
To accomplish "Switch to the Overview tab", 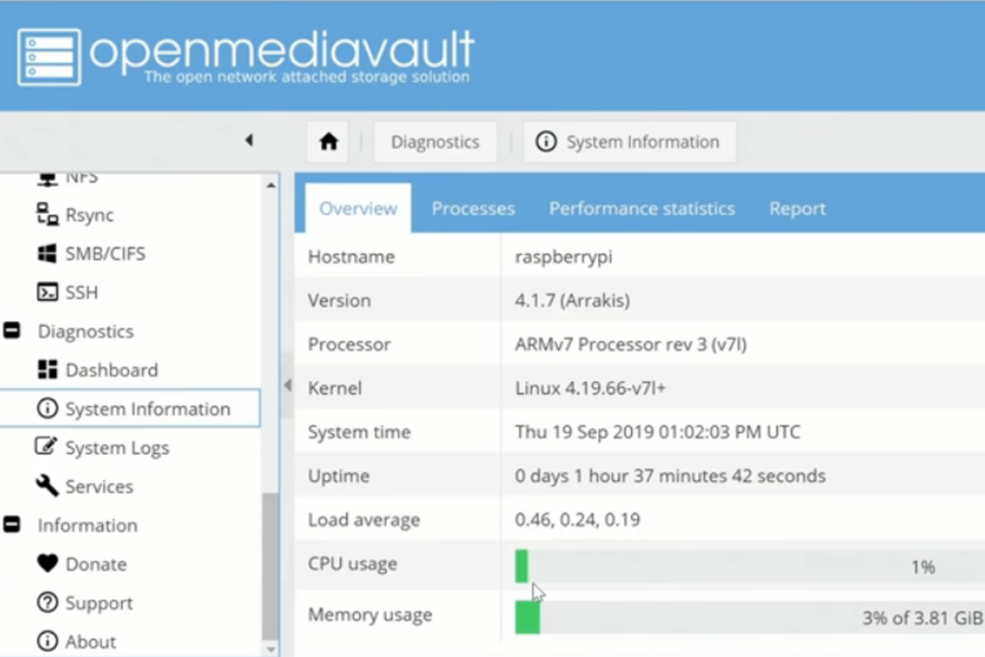I will 358,209.
